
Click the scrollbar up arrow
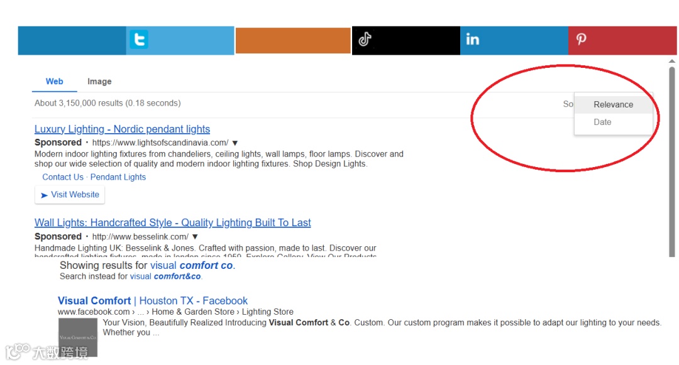pos(671,62)
